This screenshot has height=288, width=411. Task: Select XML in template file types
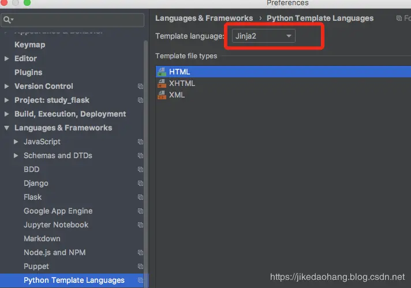pos(283,95)
